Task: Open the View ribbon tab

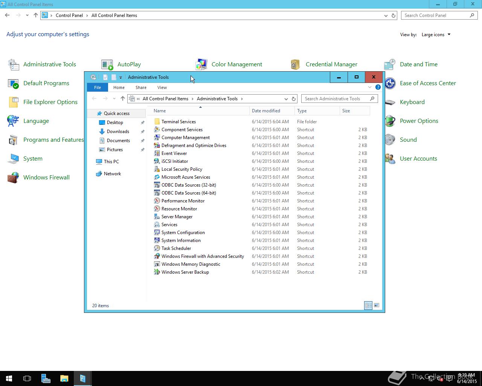Action: coord(162,87)
